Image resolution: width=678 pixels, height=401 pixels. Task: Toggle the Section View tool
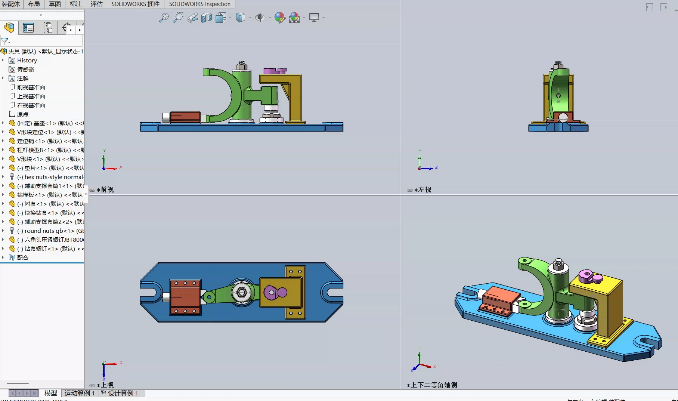click(x=207, y=18)
